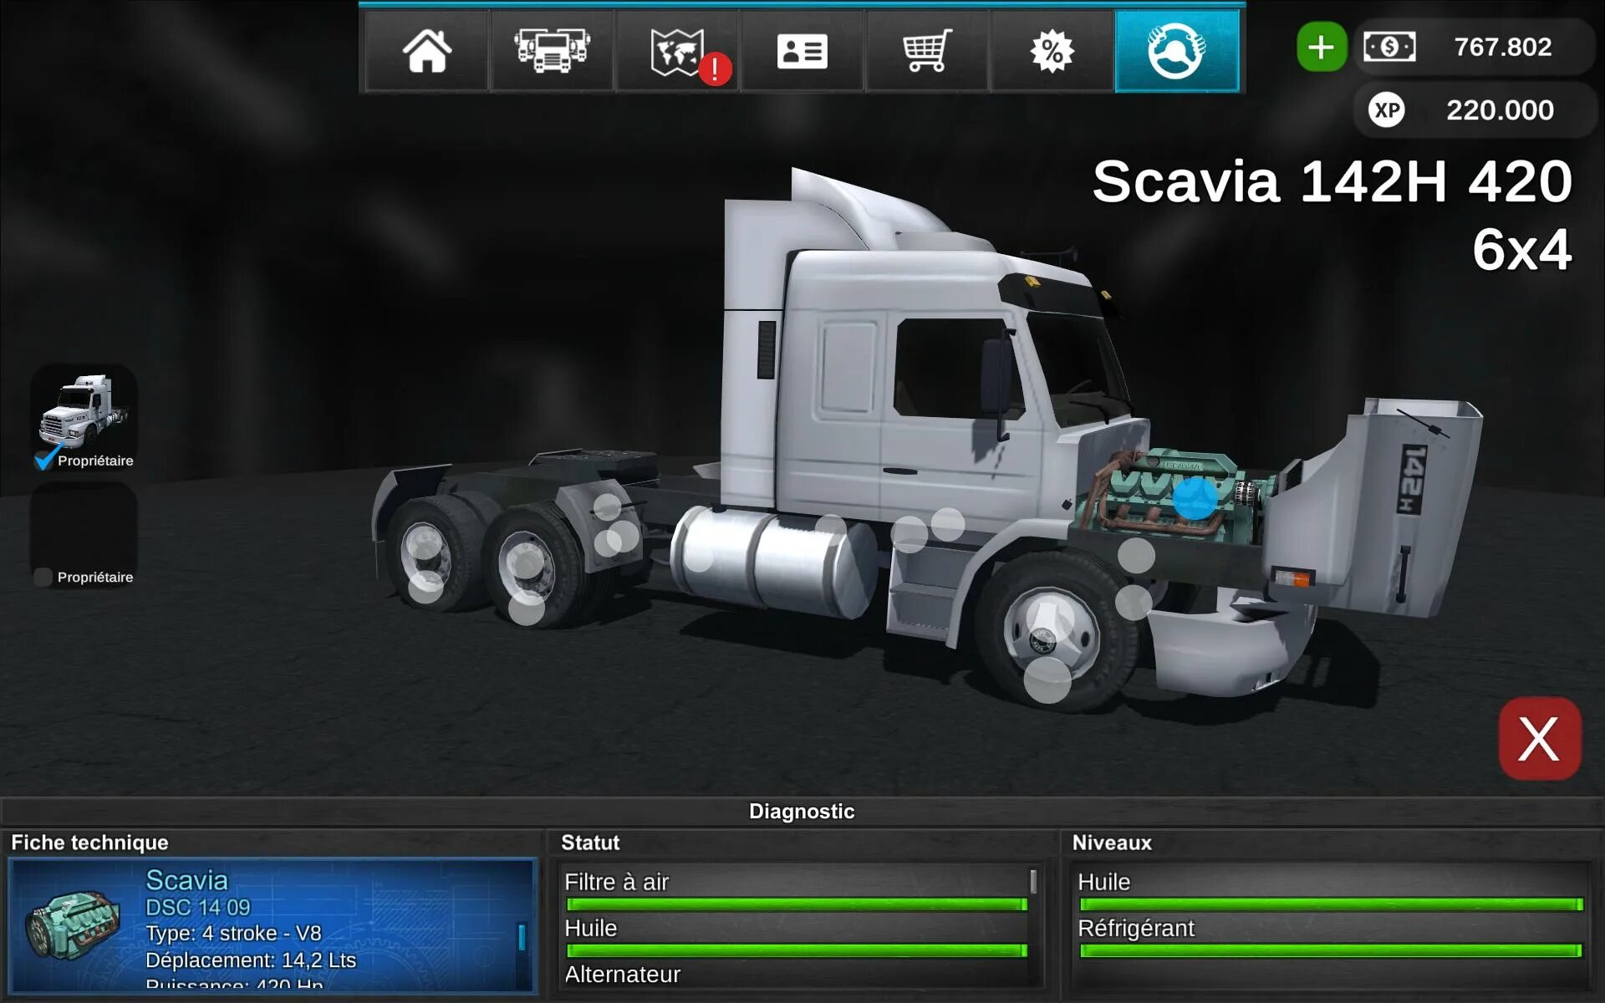Close diagnostic view with red X

pyautogui.click(x=1539, y=739)
